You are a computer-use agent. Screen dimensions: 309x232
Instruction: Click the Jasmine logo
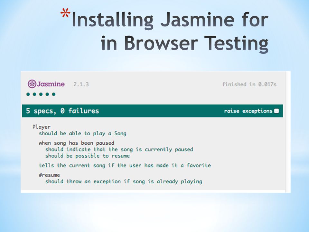click(x=46, y=84)
